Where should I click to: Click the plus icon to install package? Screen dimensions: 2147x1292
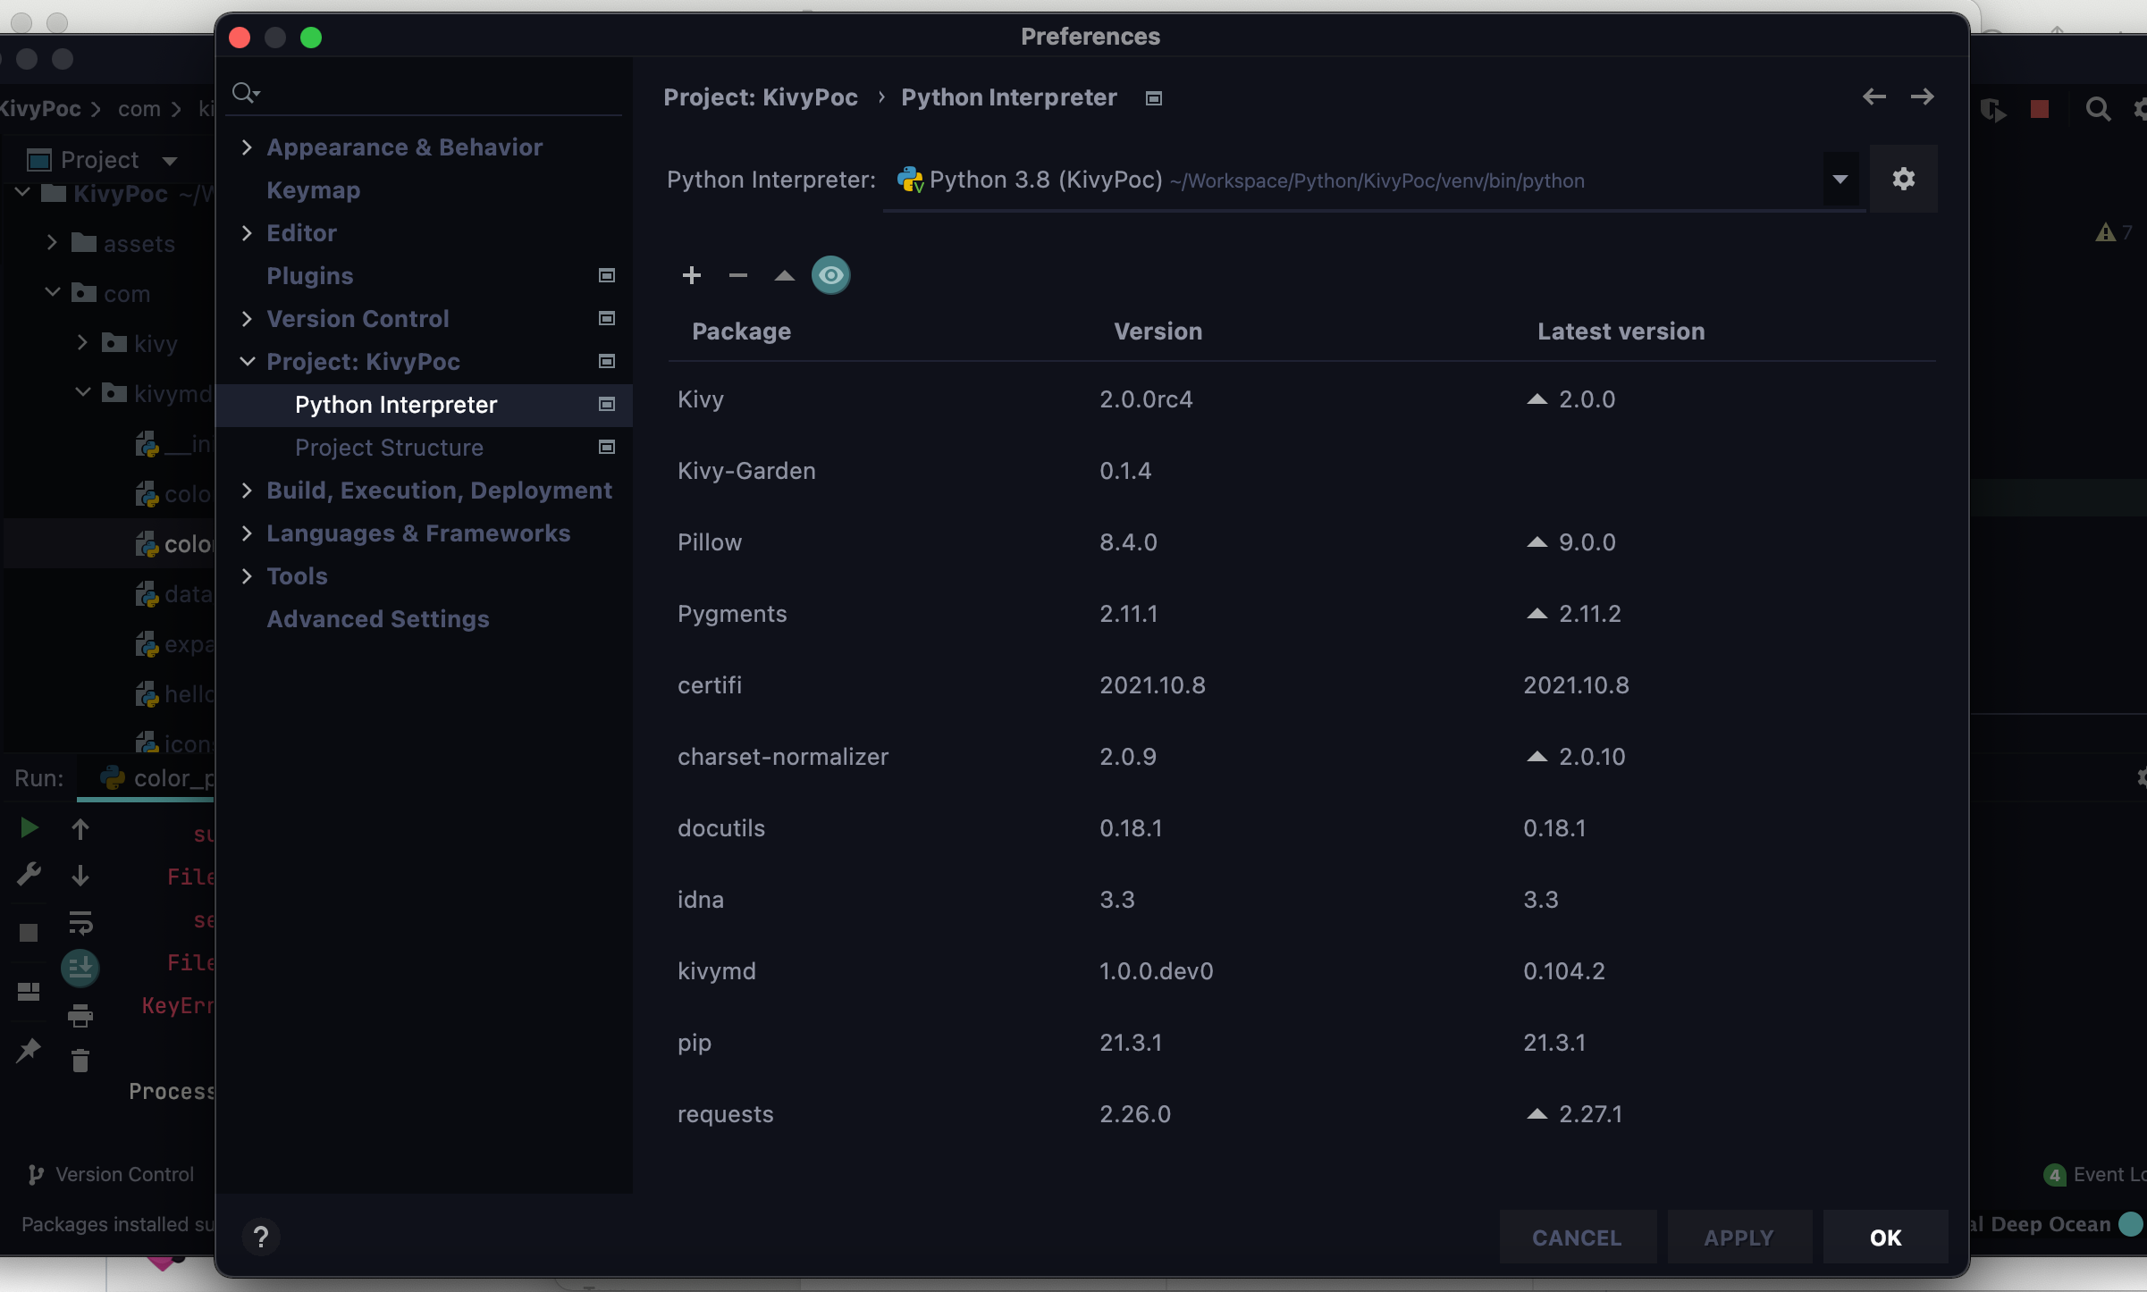pyautogui.click(x=691, y=275)
